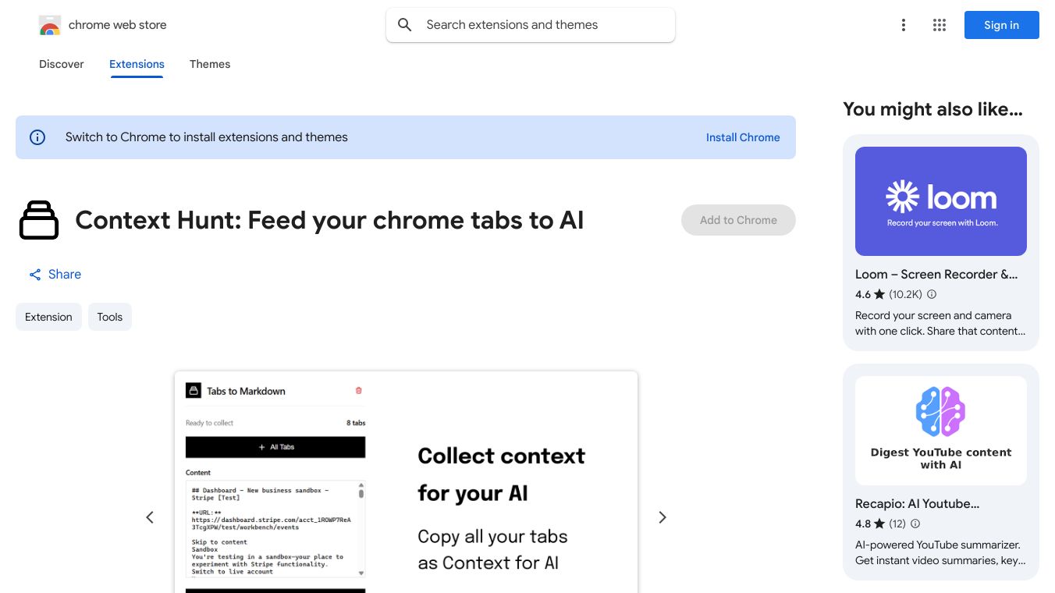Open the Loom Screen Recorder thumbnail
Viewport: 1055px width, 593px height.
pos(941,201)
